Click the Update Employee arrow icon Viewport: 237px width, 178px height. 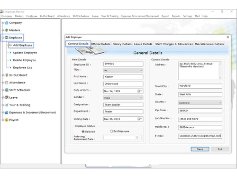(10, 53)
